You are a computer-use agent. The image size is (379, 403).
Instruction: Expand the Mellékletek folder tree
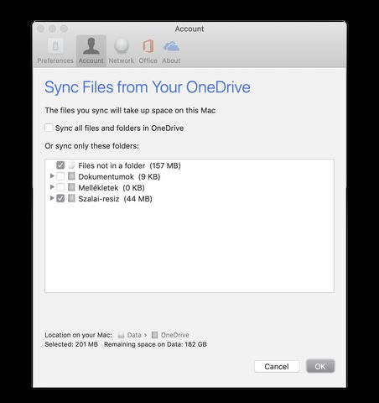[x=52, y=187]
